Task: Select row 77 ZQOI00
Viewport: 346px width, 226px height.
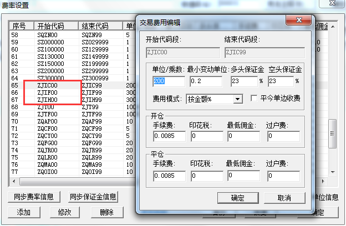Action: pyautogui.click(x=72, y=172)
